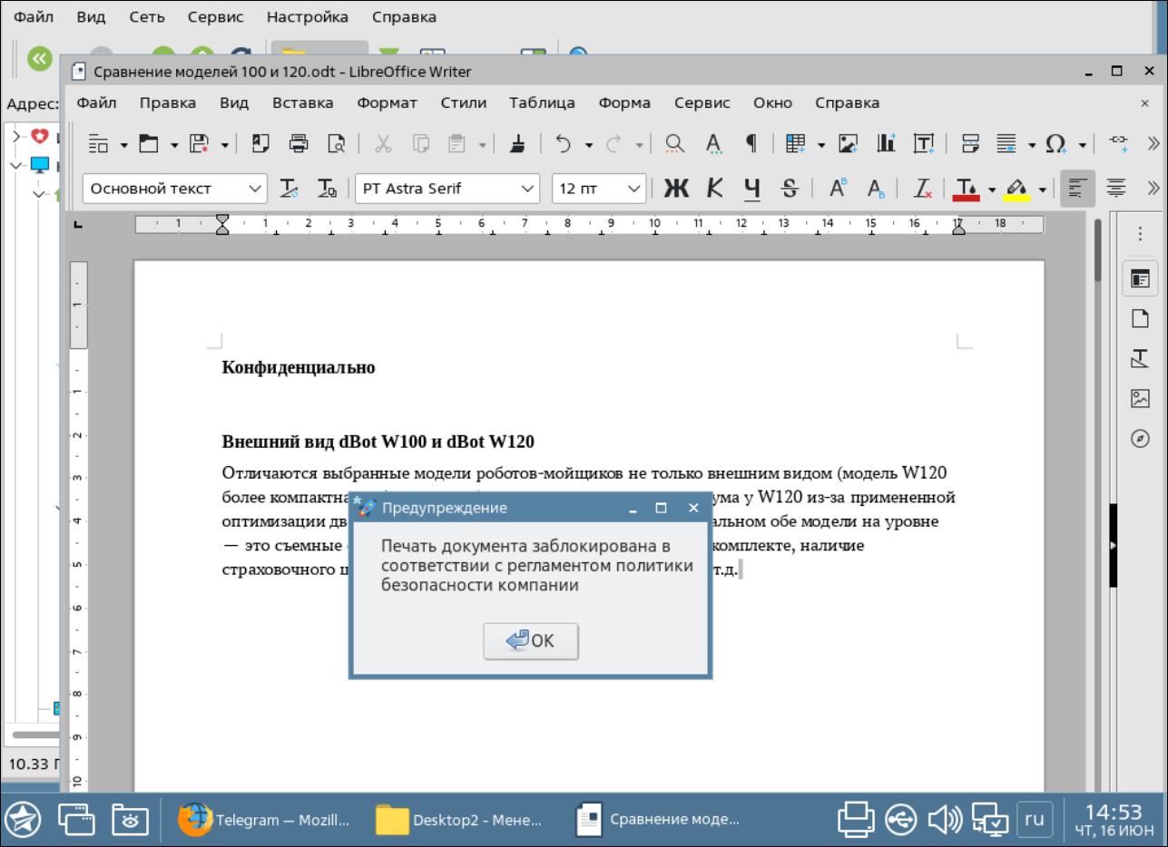1168x847 pixels.
Task: Toggle underline formatting (Ч)
Action: pos(752,188)
